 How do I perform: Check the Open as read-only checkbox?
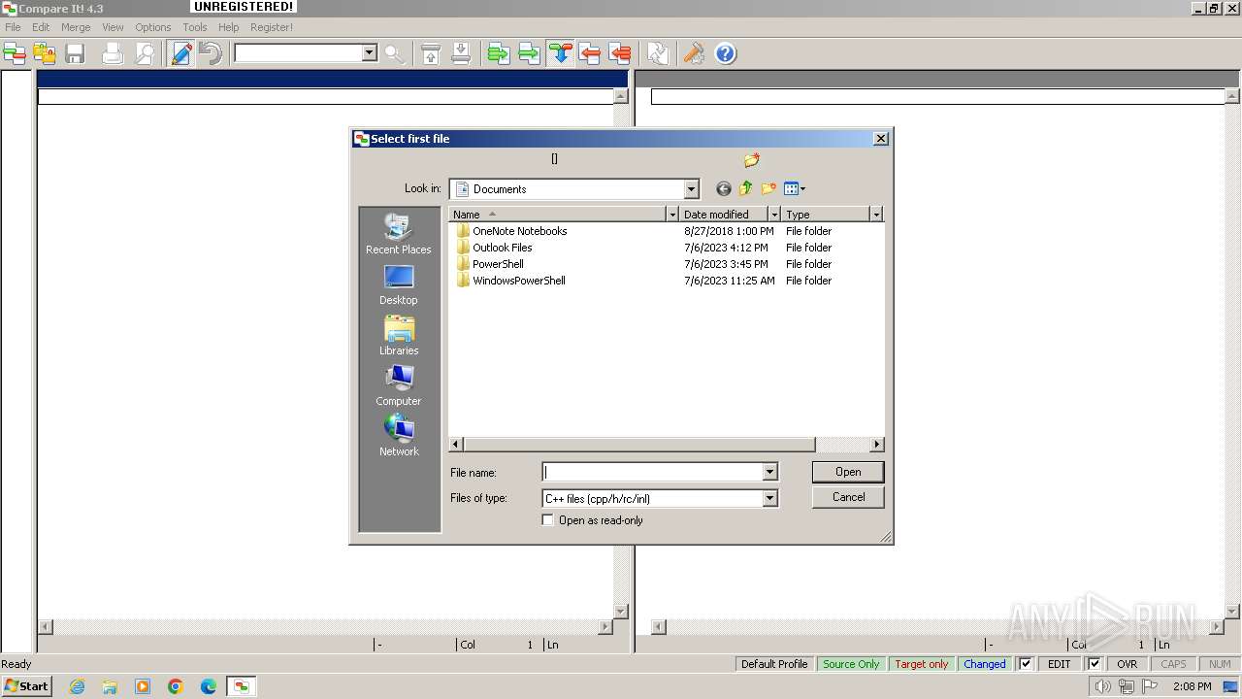pos(548,520)
